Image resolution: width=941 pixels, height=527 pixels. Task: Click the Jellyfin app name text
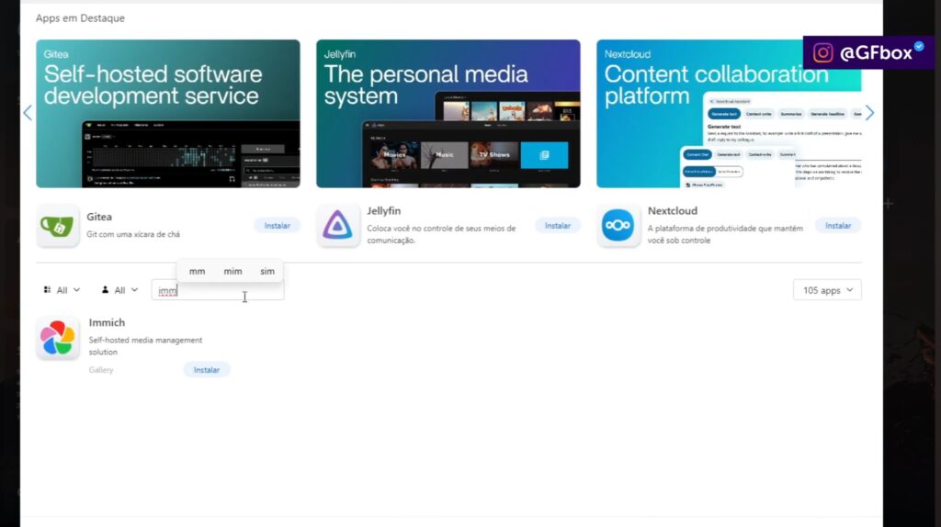[x=383, y=211]
